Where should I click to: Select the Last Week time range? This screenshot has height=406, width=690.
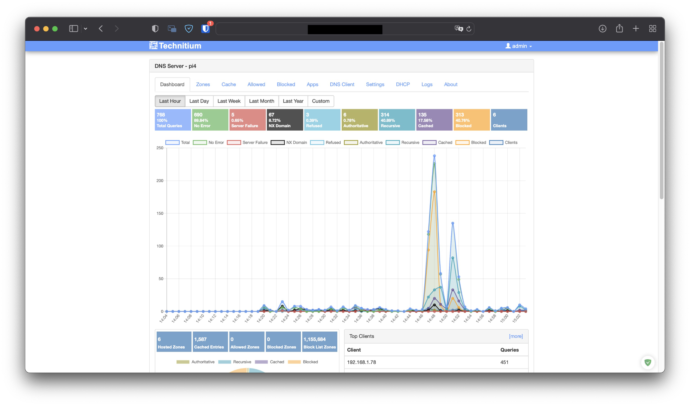(229, 101)
